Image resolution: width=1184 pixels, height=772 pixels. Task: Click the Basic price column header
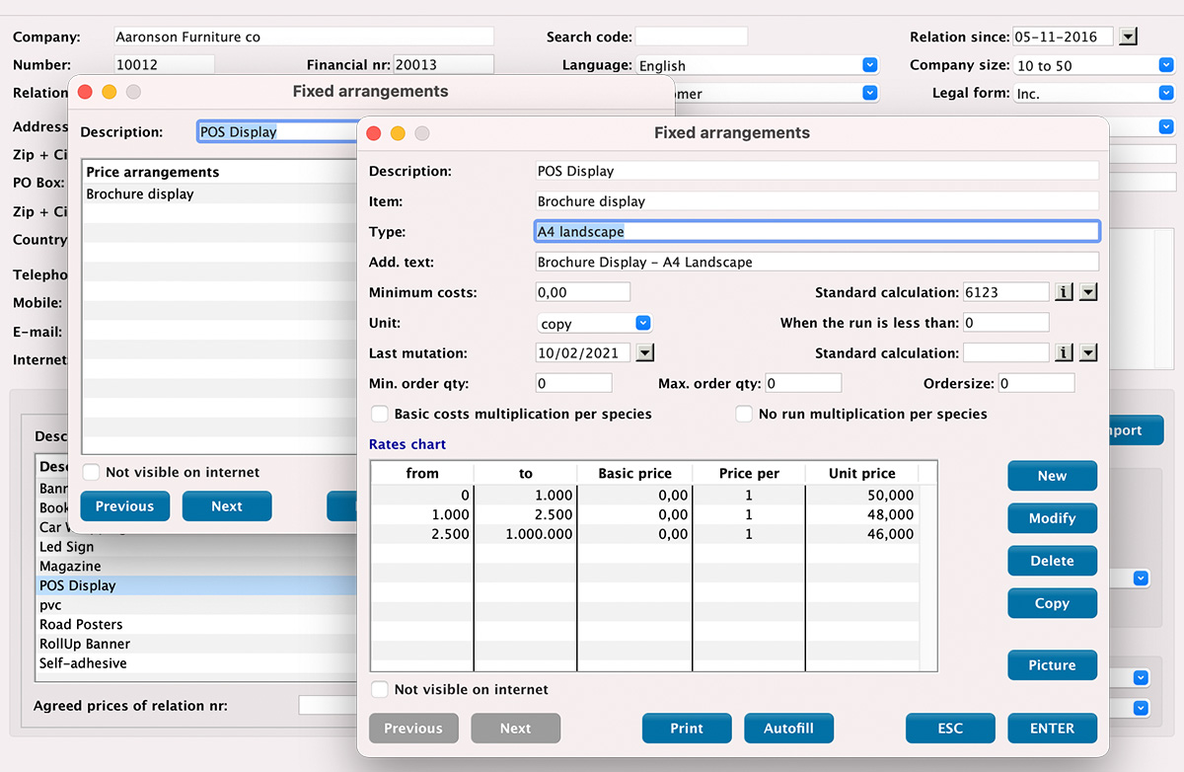click(x=634, y=473)
